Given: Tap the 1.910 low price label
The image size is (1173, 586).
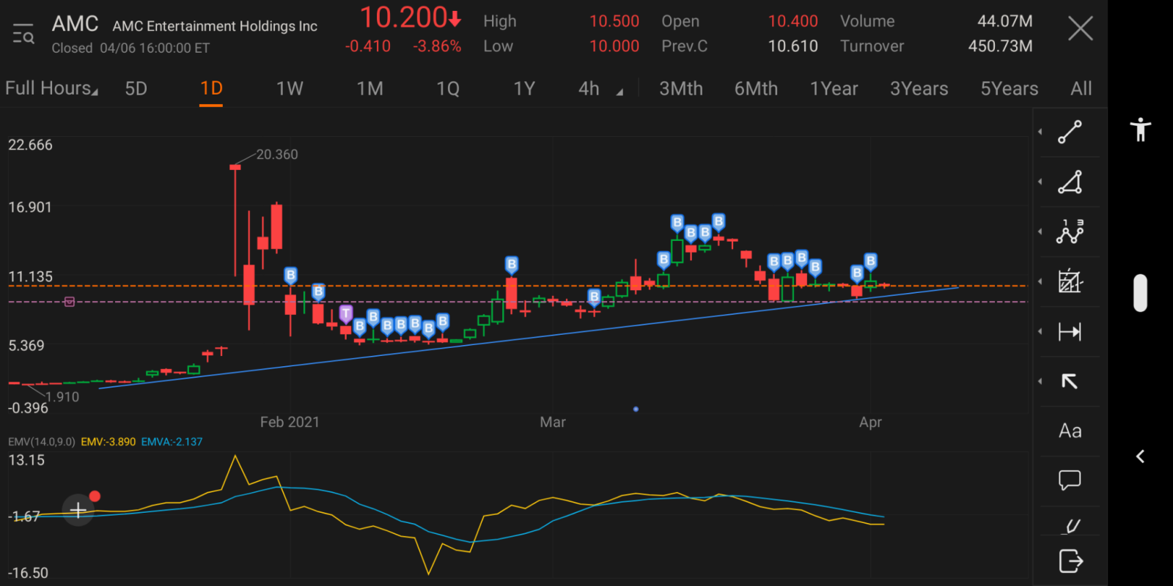Looking at the screenshot, I should point(62,397).
